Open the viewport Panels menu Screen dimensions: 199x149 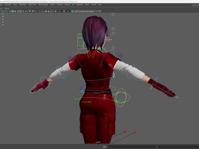pyautogui.click(x=7, y=9)
